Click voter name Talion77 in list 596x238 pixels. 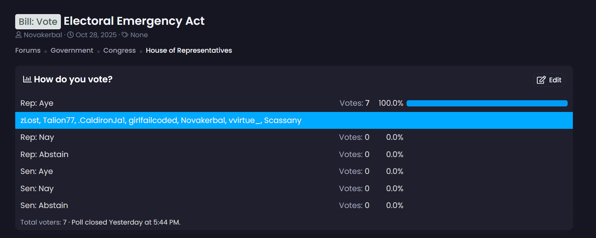coord(59,120)
